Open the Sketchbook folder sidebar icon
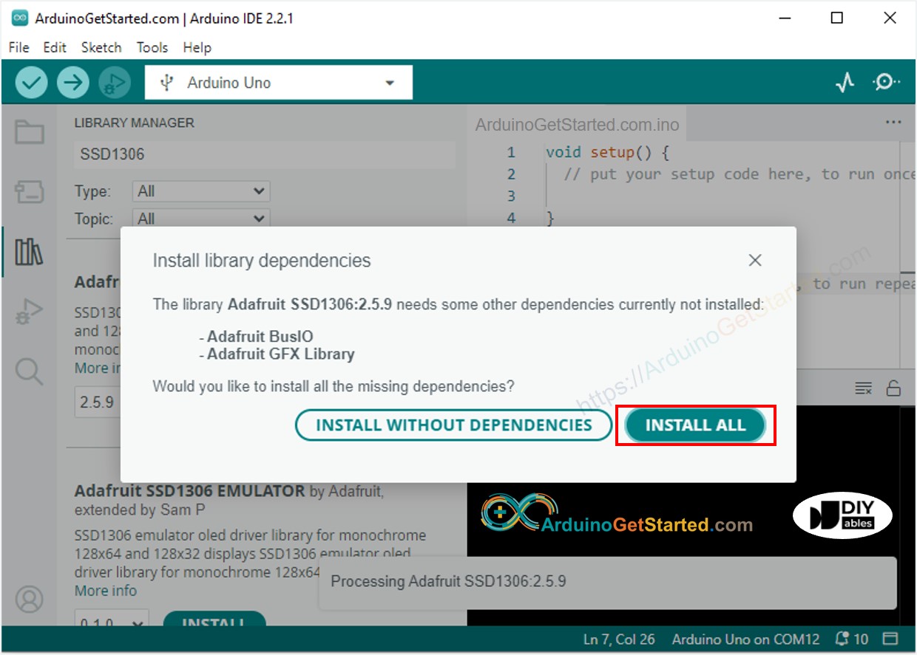 tap(29, 130)
